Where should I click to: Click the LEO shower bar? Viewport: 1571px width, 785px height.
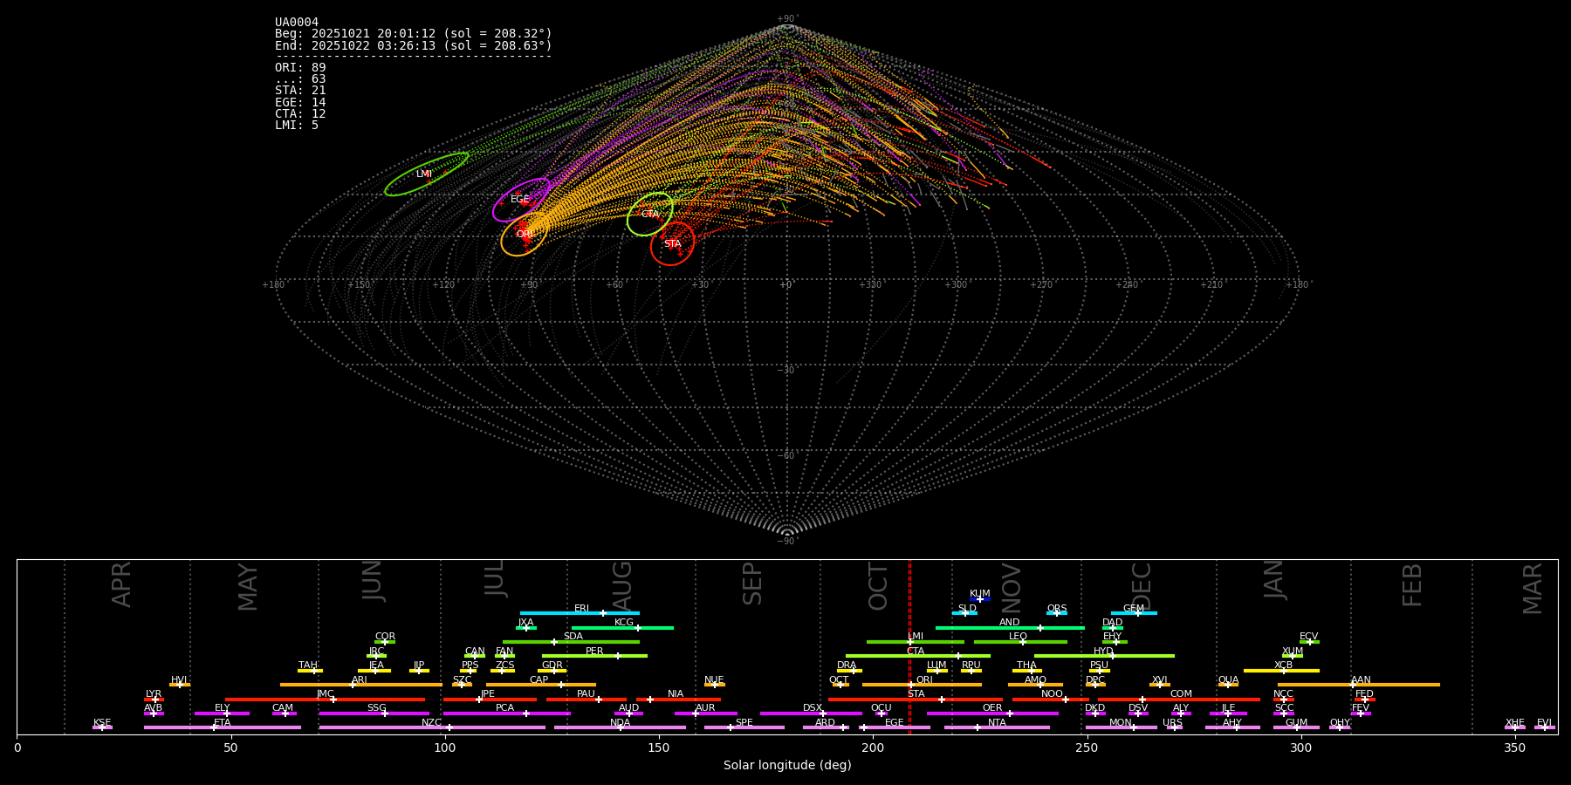coord(1020,642)
